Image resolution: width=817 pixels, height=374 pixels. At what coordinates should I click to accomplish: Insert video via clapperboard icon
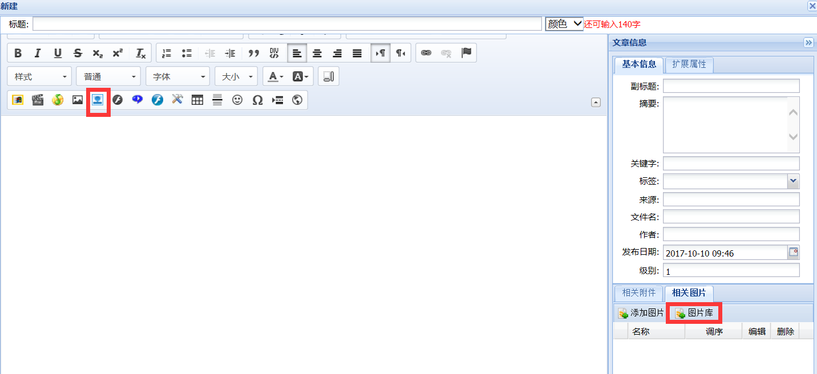[x=38, y=100]
